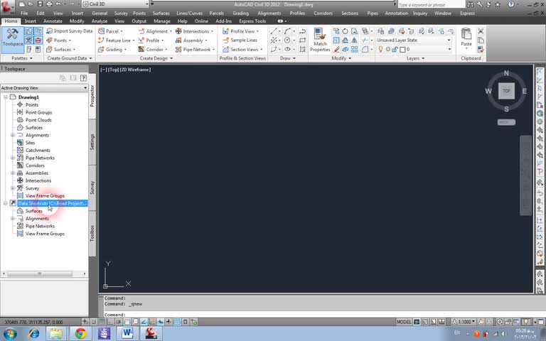
Task: Open the Alignments menu
Action: coord(269,13)
